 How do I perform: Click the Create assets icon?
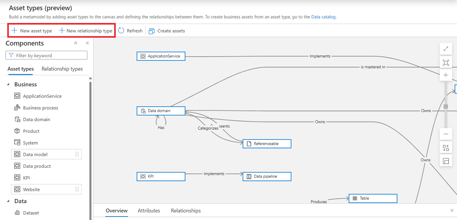point(152,31)
